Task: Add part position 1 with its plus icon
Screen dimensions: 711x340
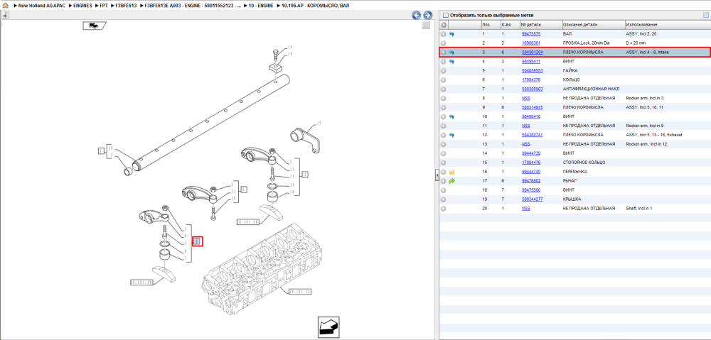Action: click(x=444, y=34)
